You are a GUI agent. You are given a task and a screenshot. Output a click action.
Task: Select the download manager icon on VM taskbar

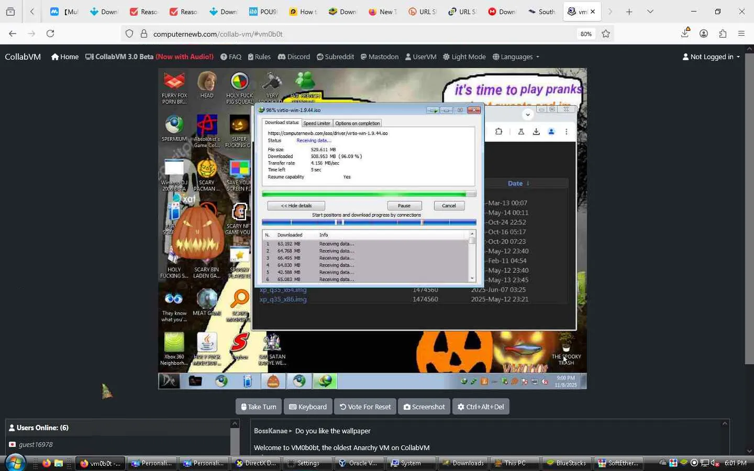[x=325, y=381]
